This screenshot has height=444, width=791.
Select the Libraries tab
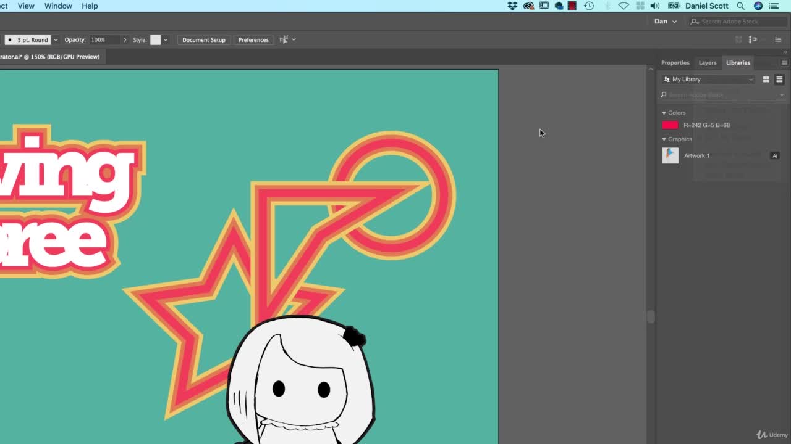coord(738,63)
